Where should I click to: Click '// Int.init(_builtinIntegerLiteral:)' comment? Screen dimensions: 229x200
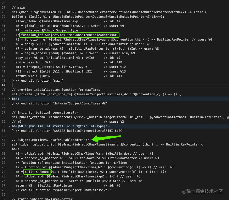pyautogui.click(x=45, y=113)
